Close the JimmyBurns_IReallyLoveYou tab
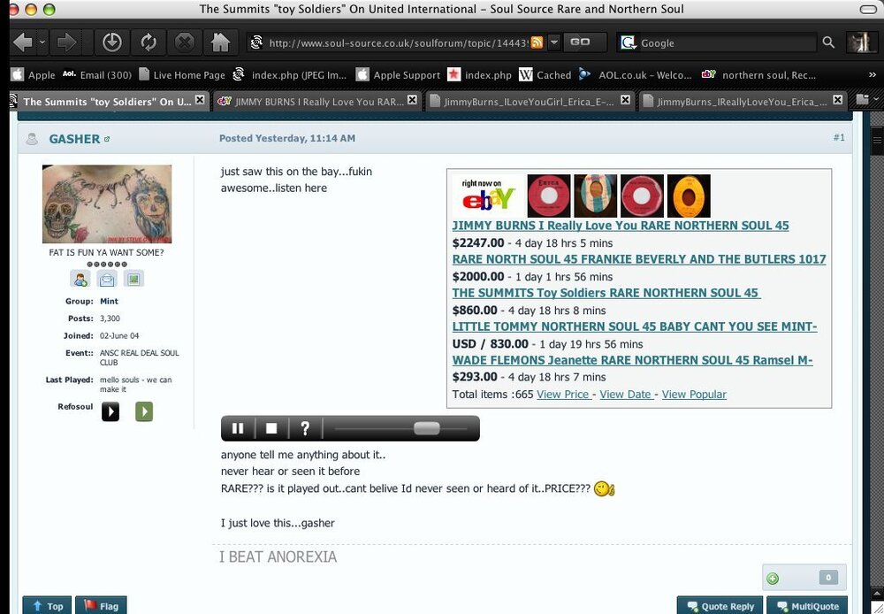Viewport: 884px width, 614px height. click(x=838, y=100)
